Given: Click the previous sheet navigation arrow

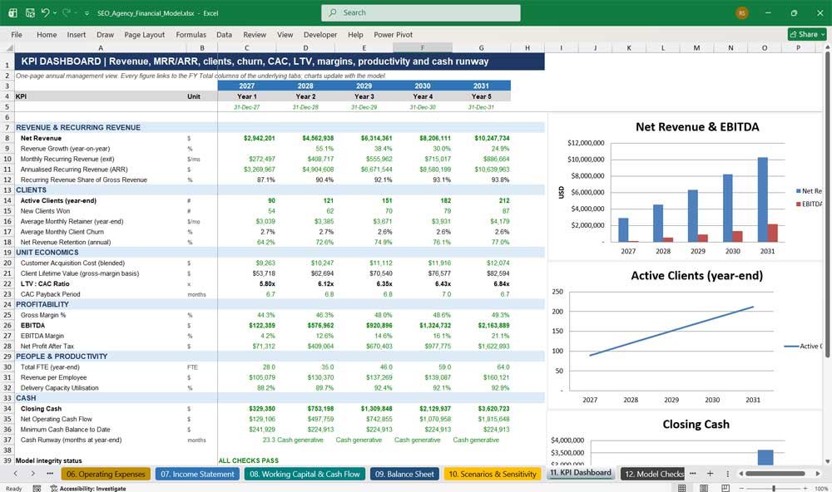Looking at the screenshot, I should tap(15, 474).
